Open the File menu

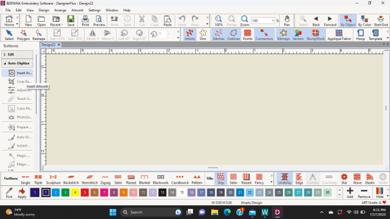[x=8, y=10]
